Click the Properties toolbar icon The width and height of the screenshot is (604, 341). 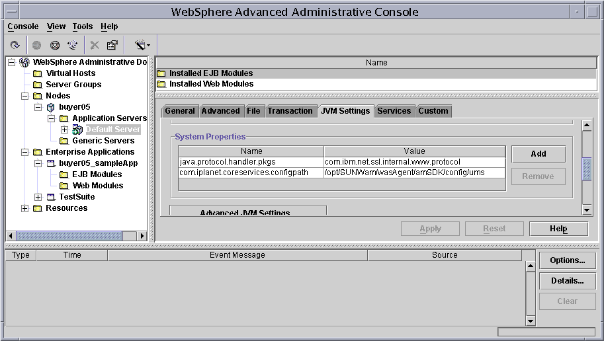tap(112, 46)
